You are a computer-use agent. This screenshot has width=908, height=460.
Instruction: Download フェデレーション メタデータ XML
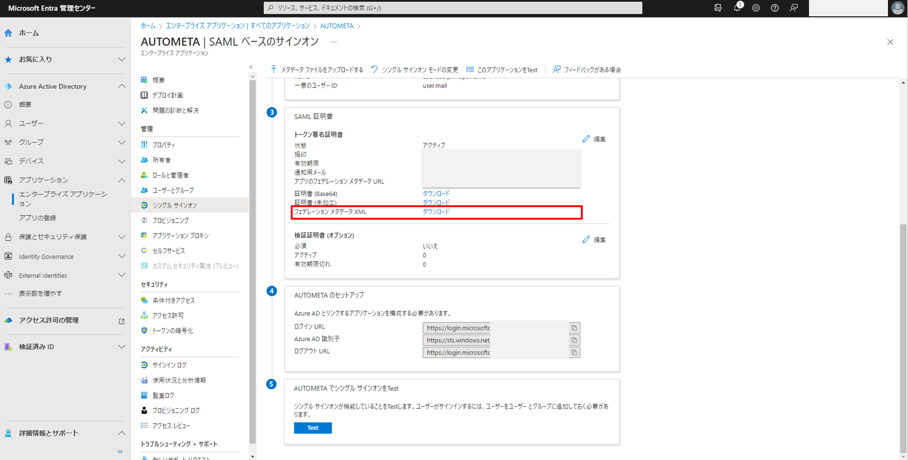[x=436, y=212]
